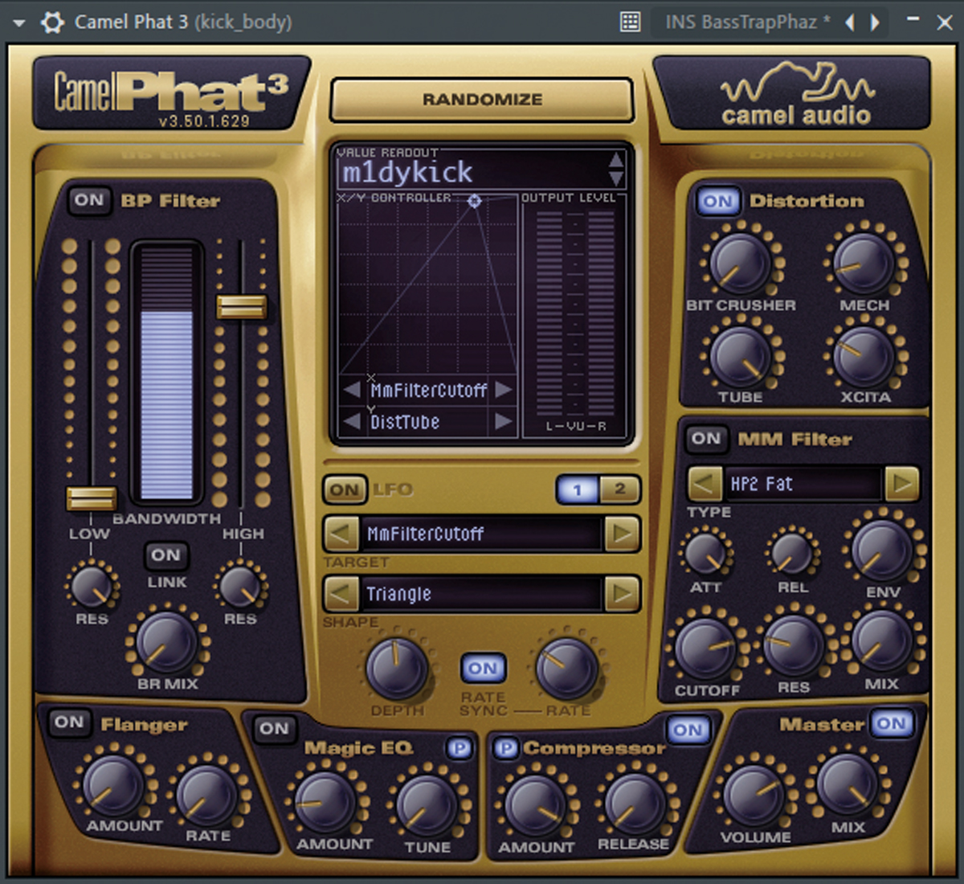Click the BIT CRUSHER knob
This screenshot has height=884, width=964.
(741, 263)
